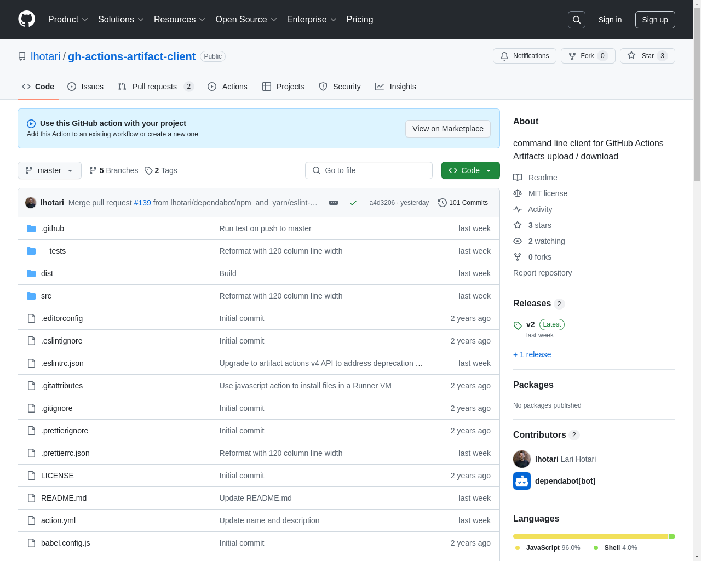
Task: Expand commit message ellipsis button
Action: (334, 203)
